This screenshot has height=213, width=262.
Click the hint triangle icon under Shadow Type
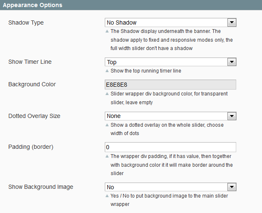[x=107, y=31]
